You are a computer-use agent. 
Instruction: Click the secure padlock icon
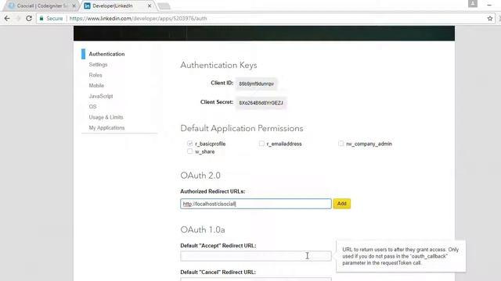tap(41, 19)
